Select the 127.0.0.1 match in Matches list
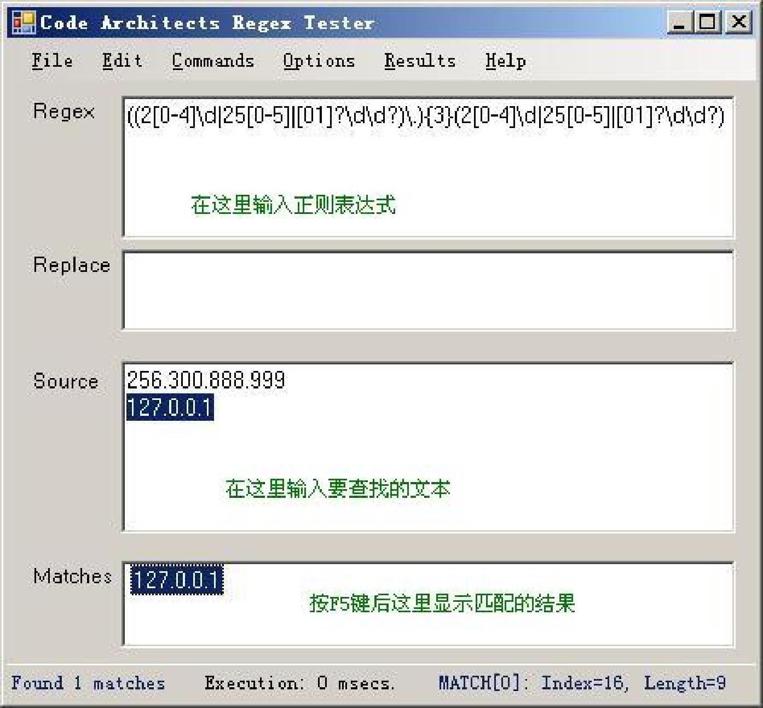Screen dimensions: 763x708 click(x=177, y=579)
